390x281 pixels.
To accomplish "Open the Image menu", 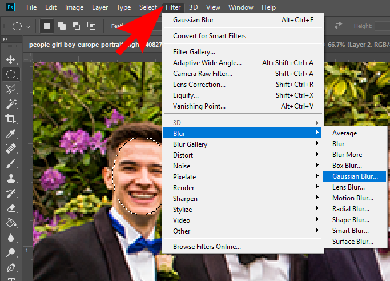I will coord(74,7).
